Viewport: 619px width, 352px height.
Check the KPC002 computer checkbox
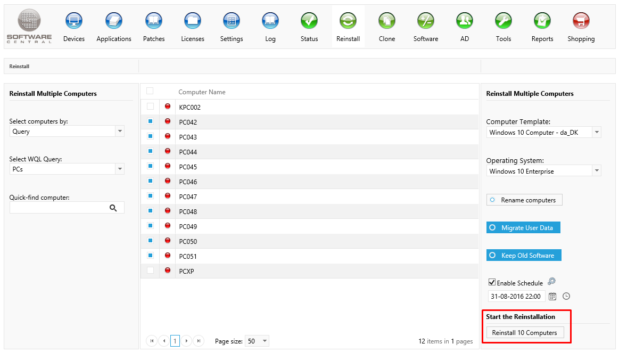coord(150,107)
